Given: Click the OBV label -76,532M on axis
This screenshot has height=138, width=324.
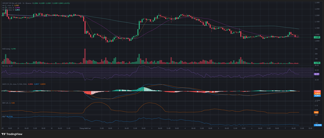Looking at the screenshot, I should [x=318, y=125].
